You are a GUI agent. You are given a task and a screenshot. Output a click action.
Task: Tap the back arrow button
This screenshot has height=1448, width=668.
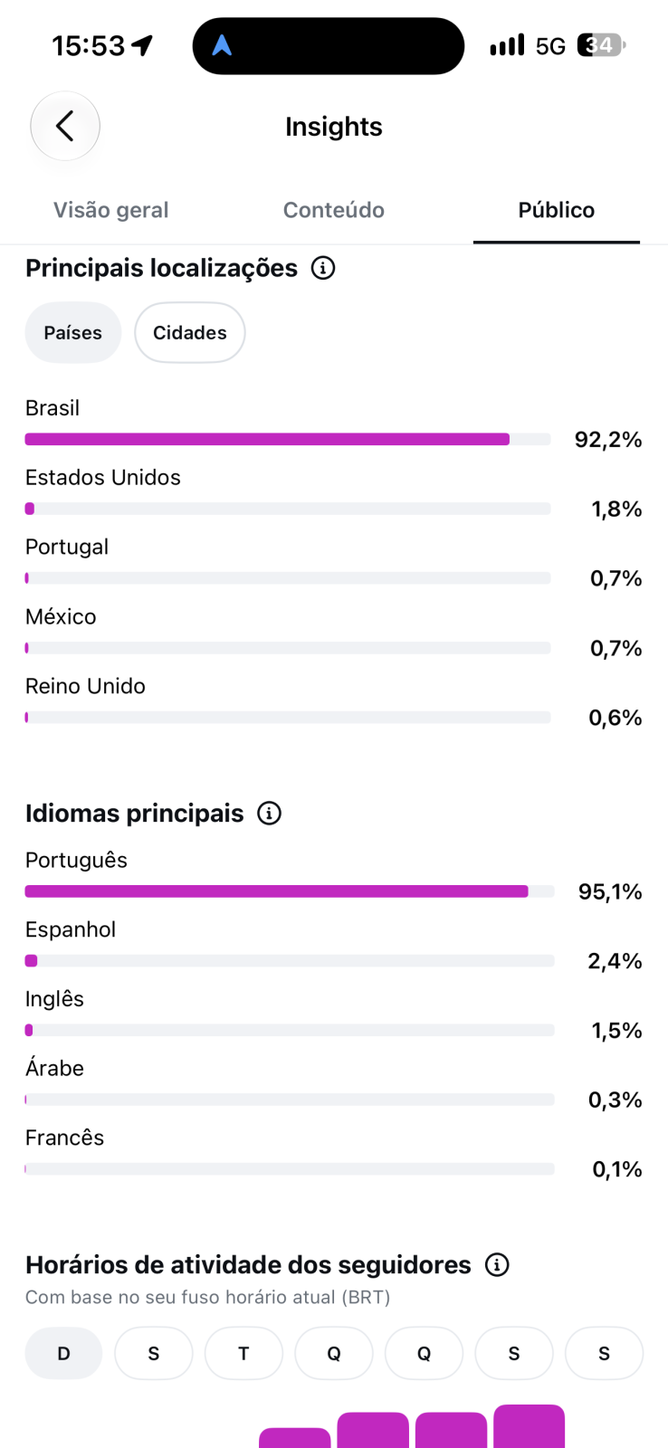coord(65,126)
